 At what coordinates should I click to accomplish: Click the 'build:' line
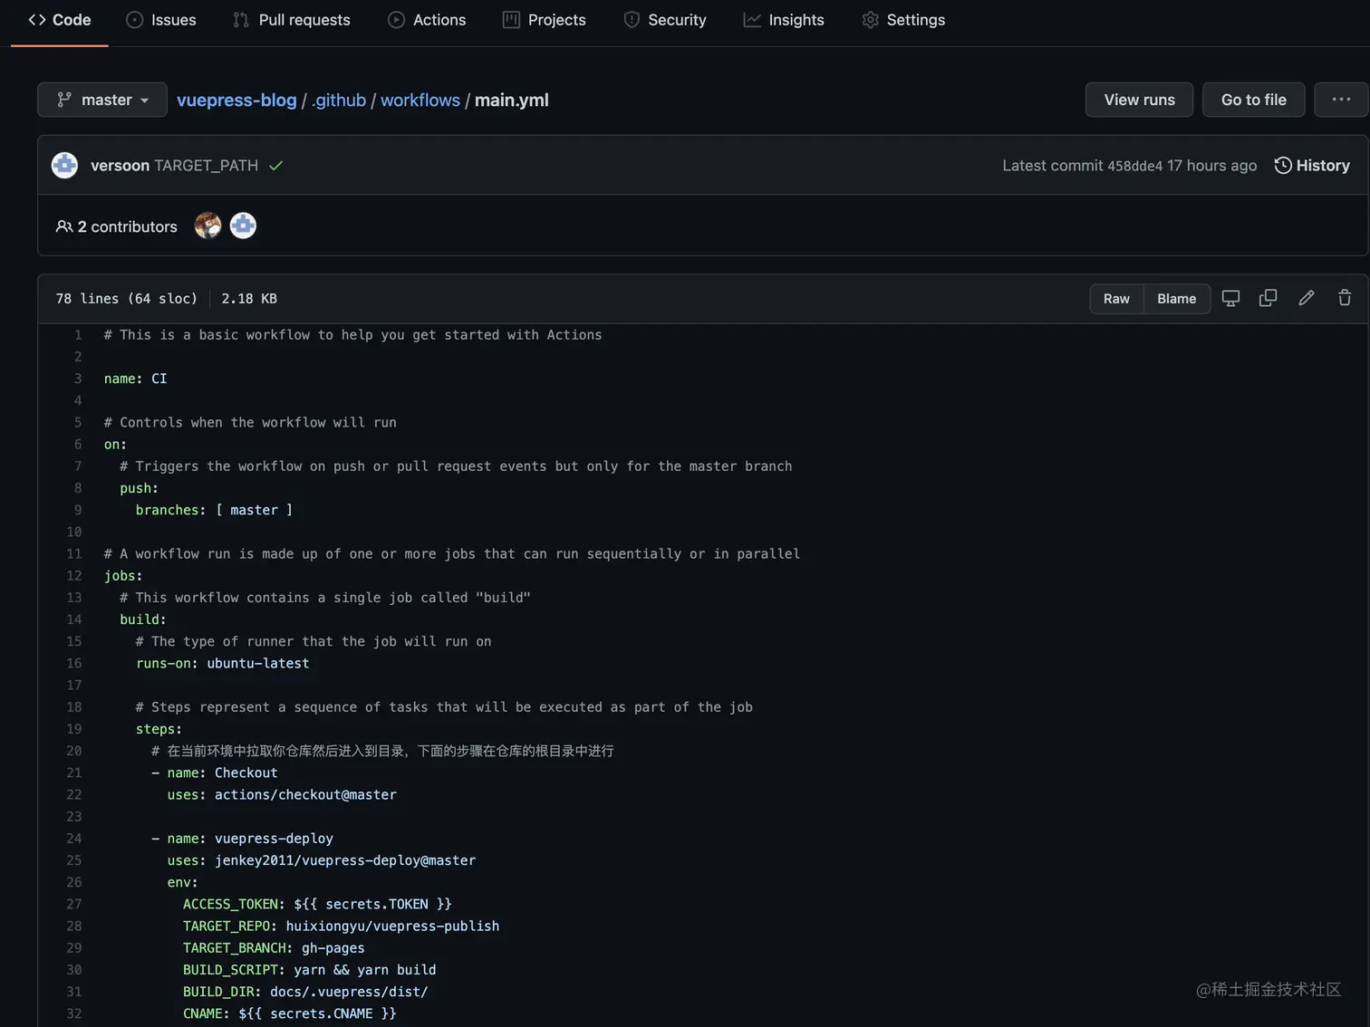click(143, 619)
